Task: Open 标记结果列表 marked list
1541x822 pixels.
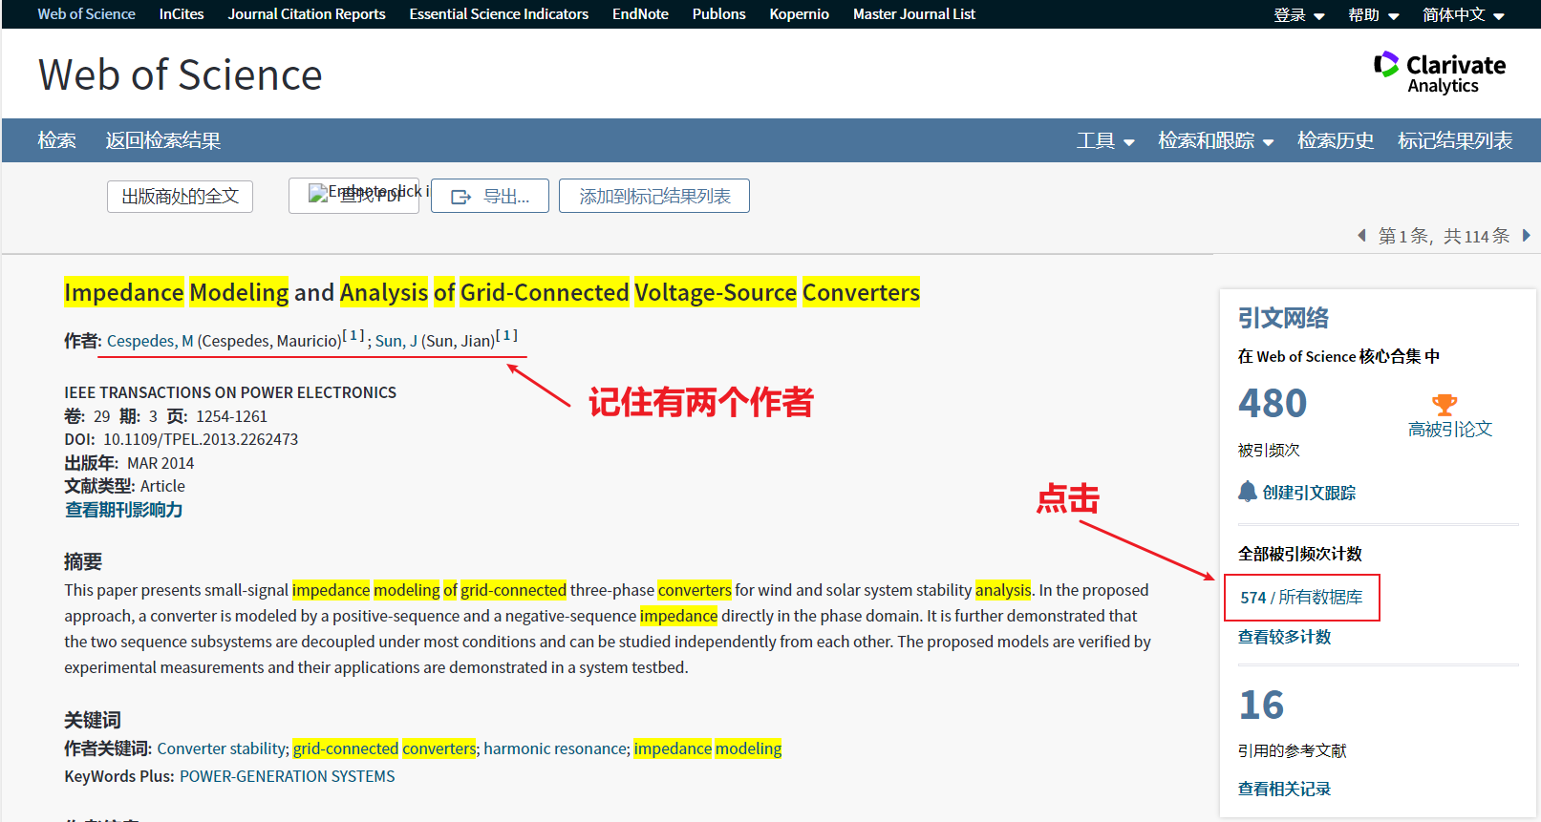Action: click(x=1455, y=140)
